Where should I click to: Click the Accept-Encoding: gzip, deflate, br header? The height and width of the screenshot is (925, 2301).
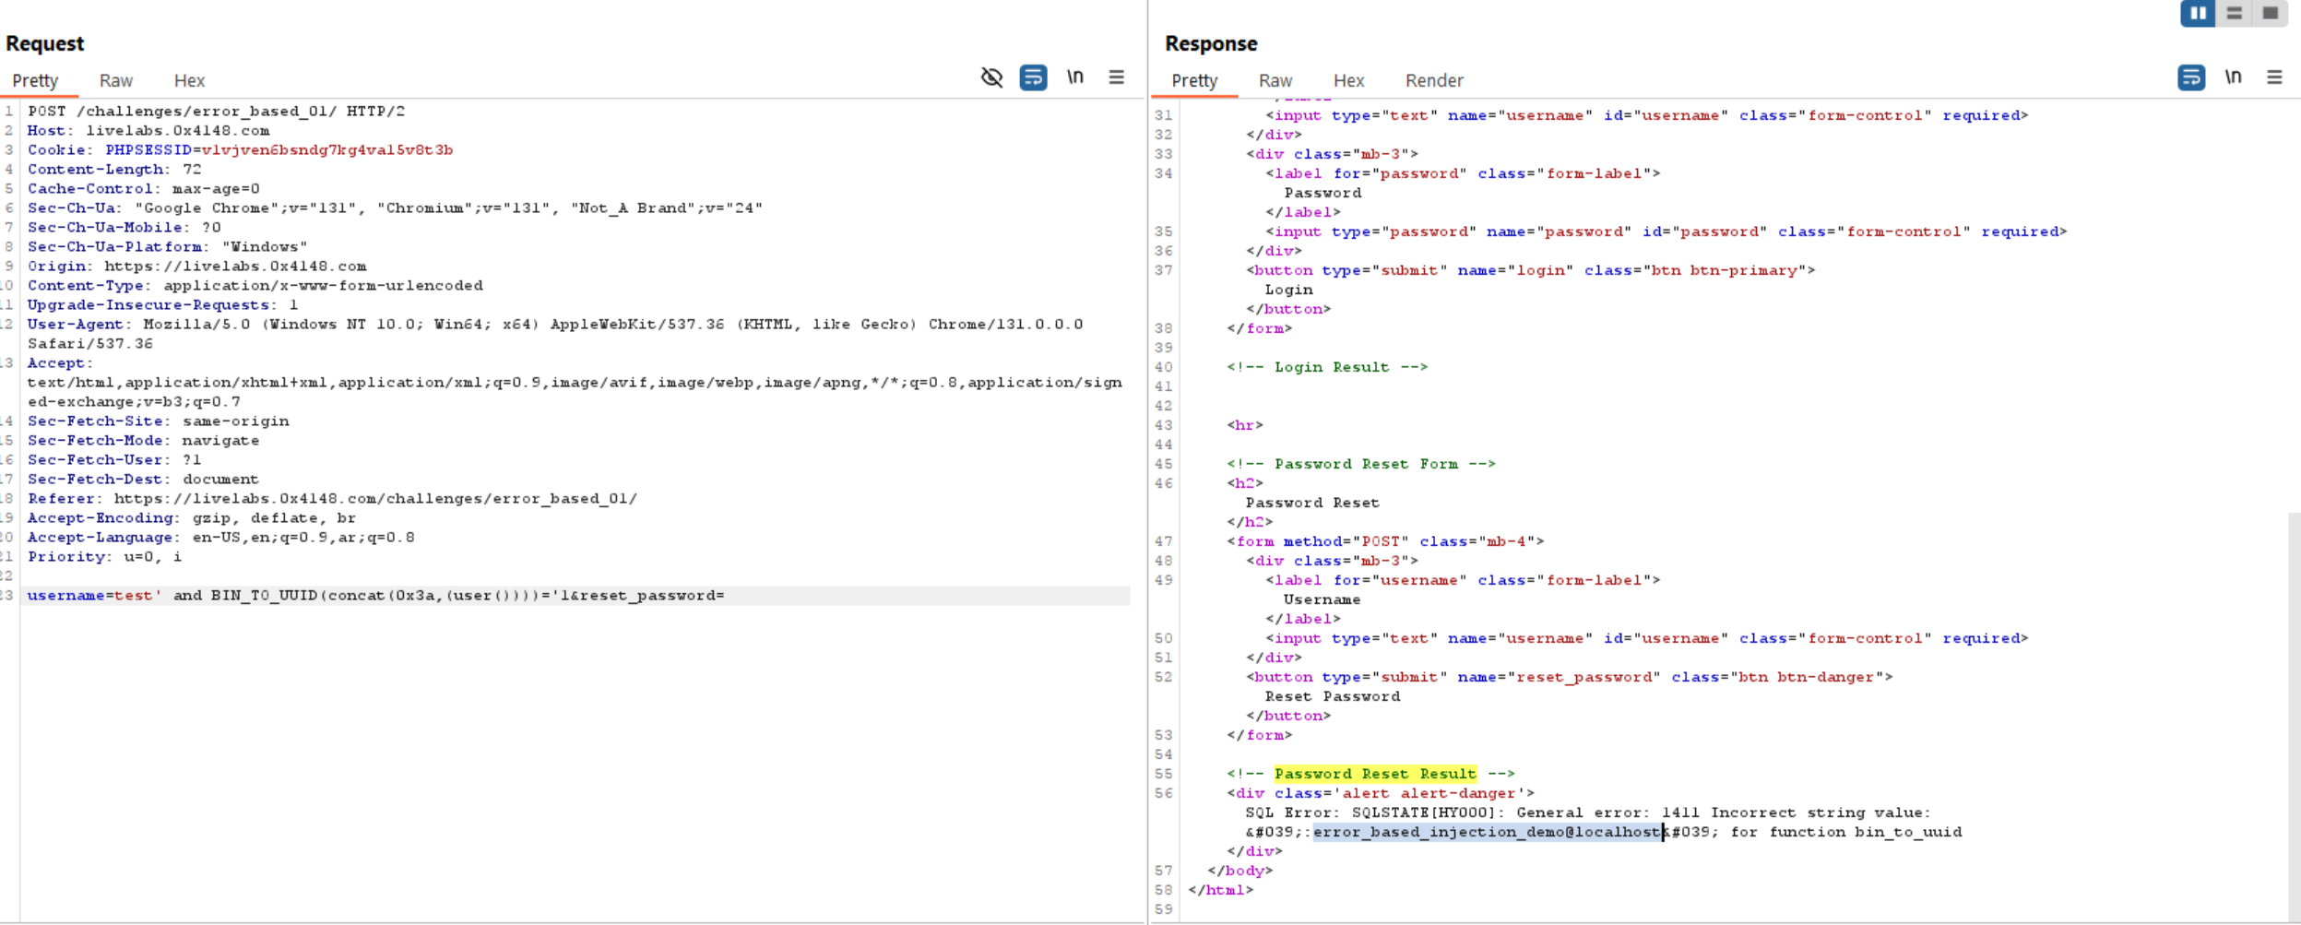192,518
